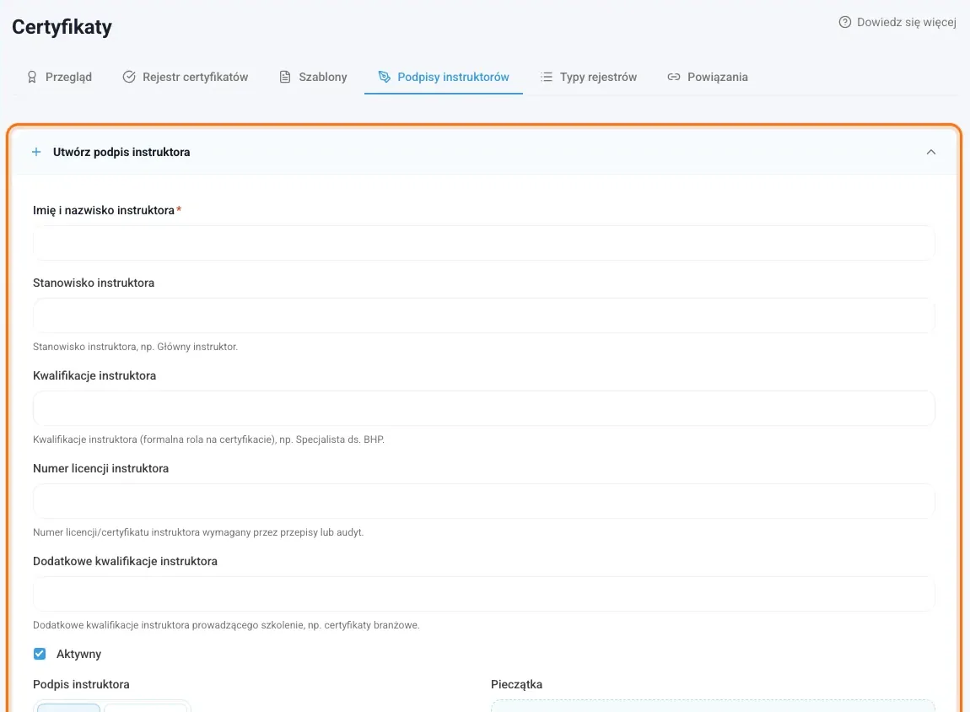Image resolution: width=970 pixels, height=712 pixels.
Task: Uncheck the Aktywny checkbox
Action: pos(40,654)
